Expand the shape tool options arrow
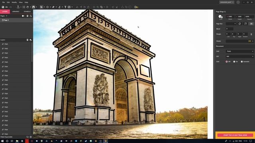Image resolution: width=255 pixels, height=143 pixels. tap(50, 7)
